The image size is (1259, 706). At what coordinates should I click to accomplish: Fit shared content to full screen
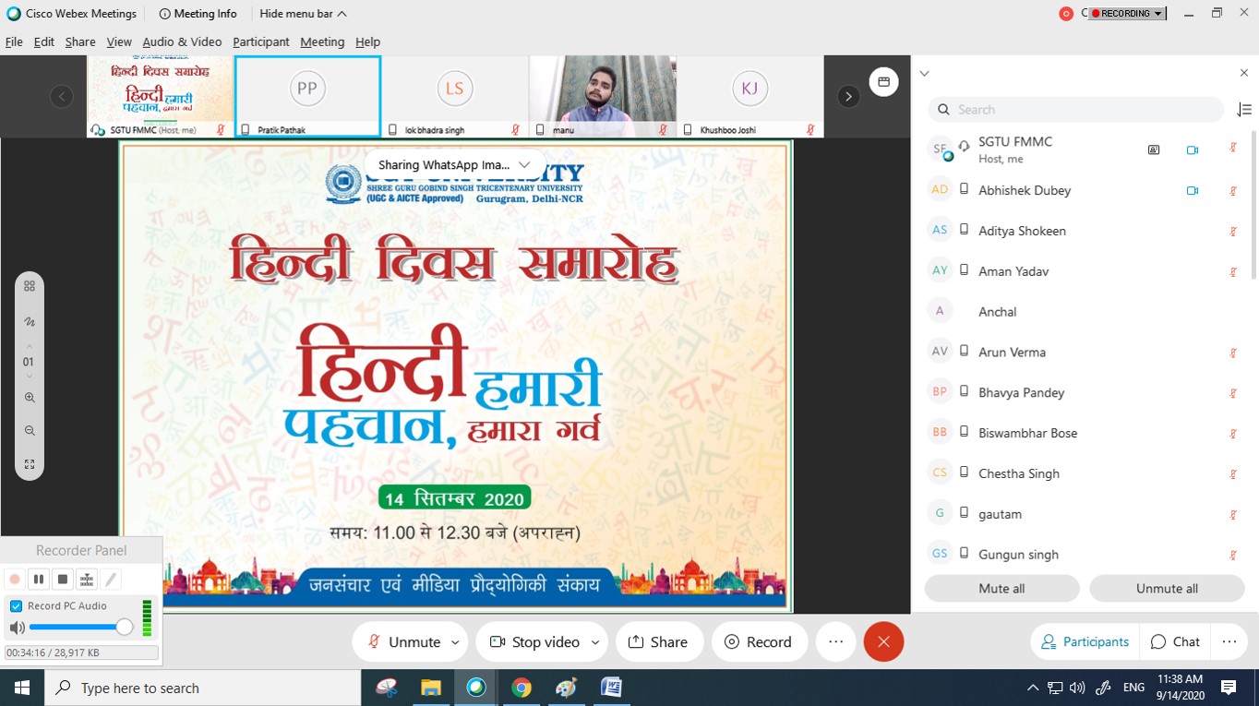coord(30,464)
